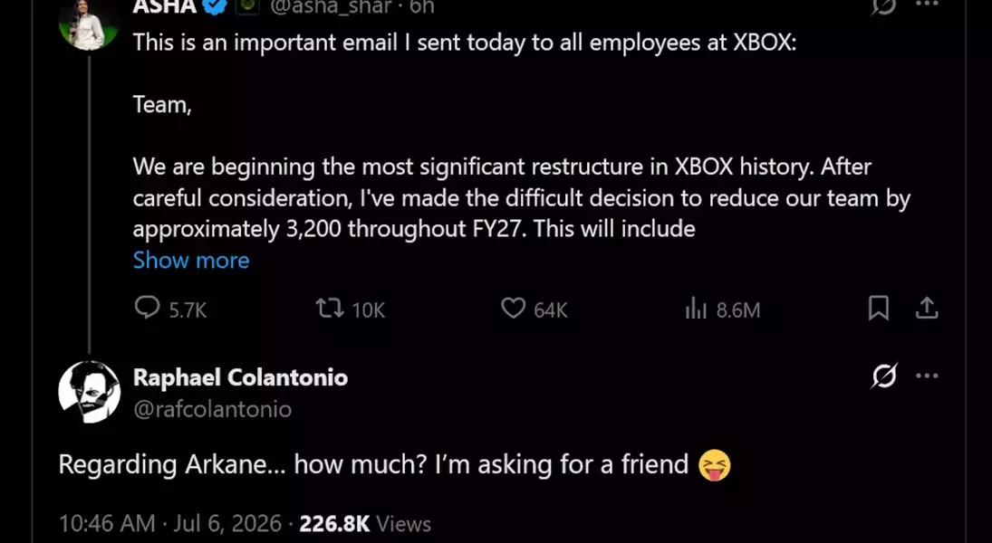Open more options on Asha's tweet
The width and height of the screenshot is (992, 543).
(x=927, y=5)
